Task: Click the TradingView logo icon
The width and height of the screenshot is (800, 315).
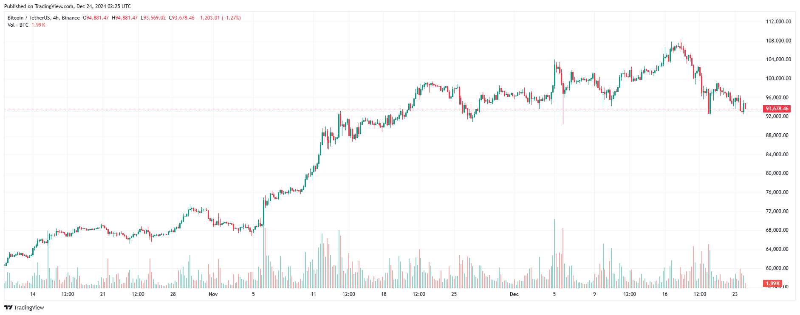Action: 8,307
